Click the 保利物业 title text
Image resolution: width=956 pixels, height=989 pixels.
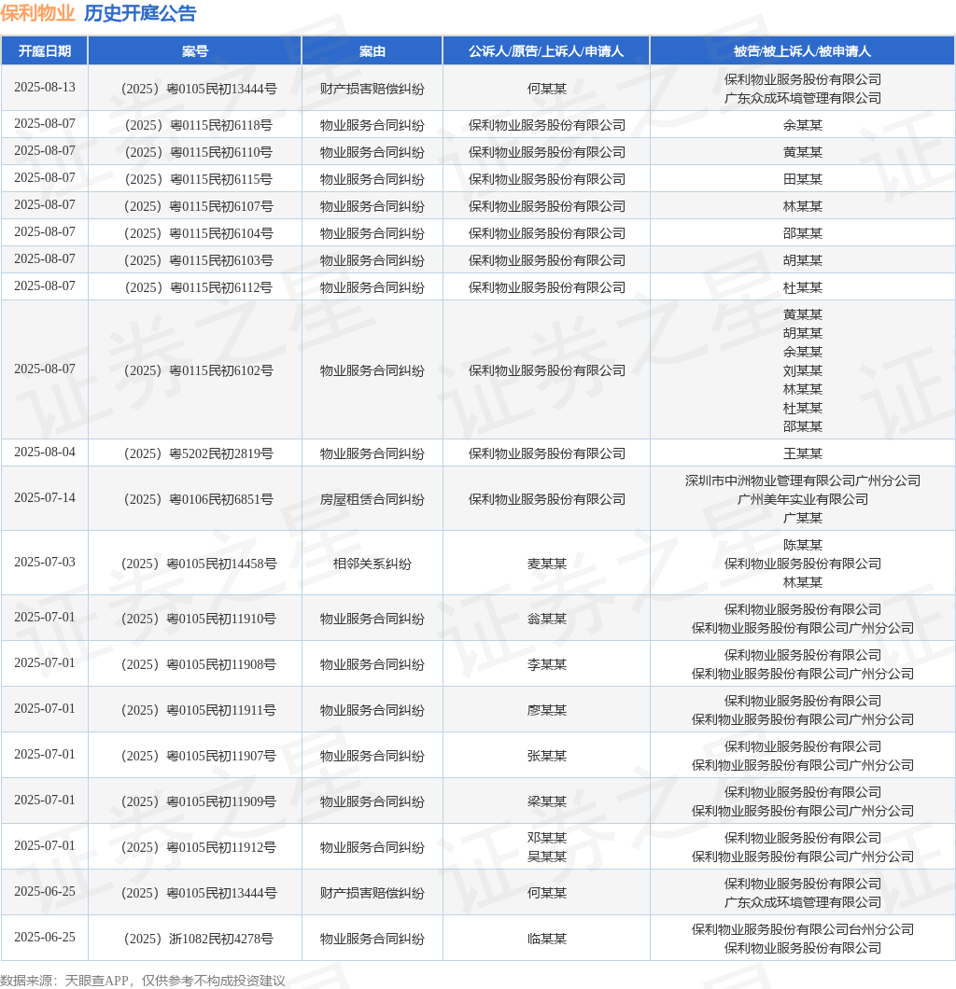(38, 13)
